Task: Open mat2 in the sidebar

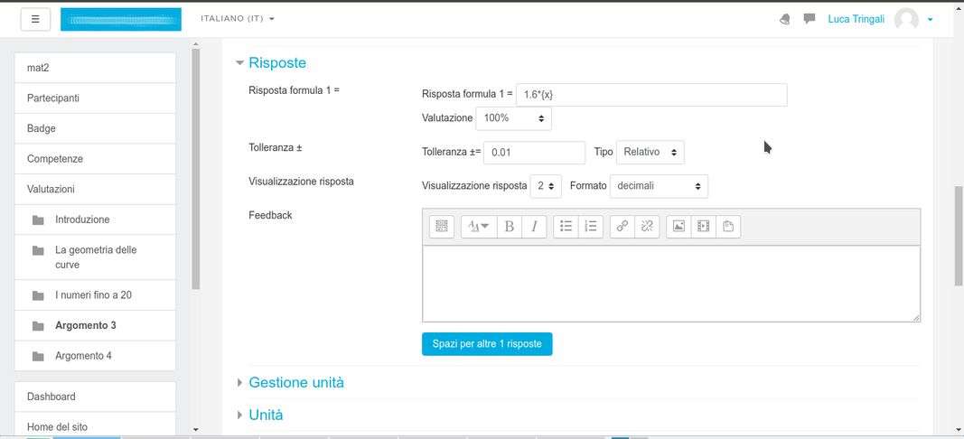Action: coord(95,68)
